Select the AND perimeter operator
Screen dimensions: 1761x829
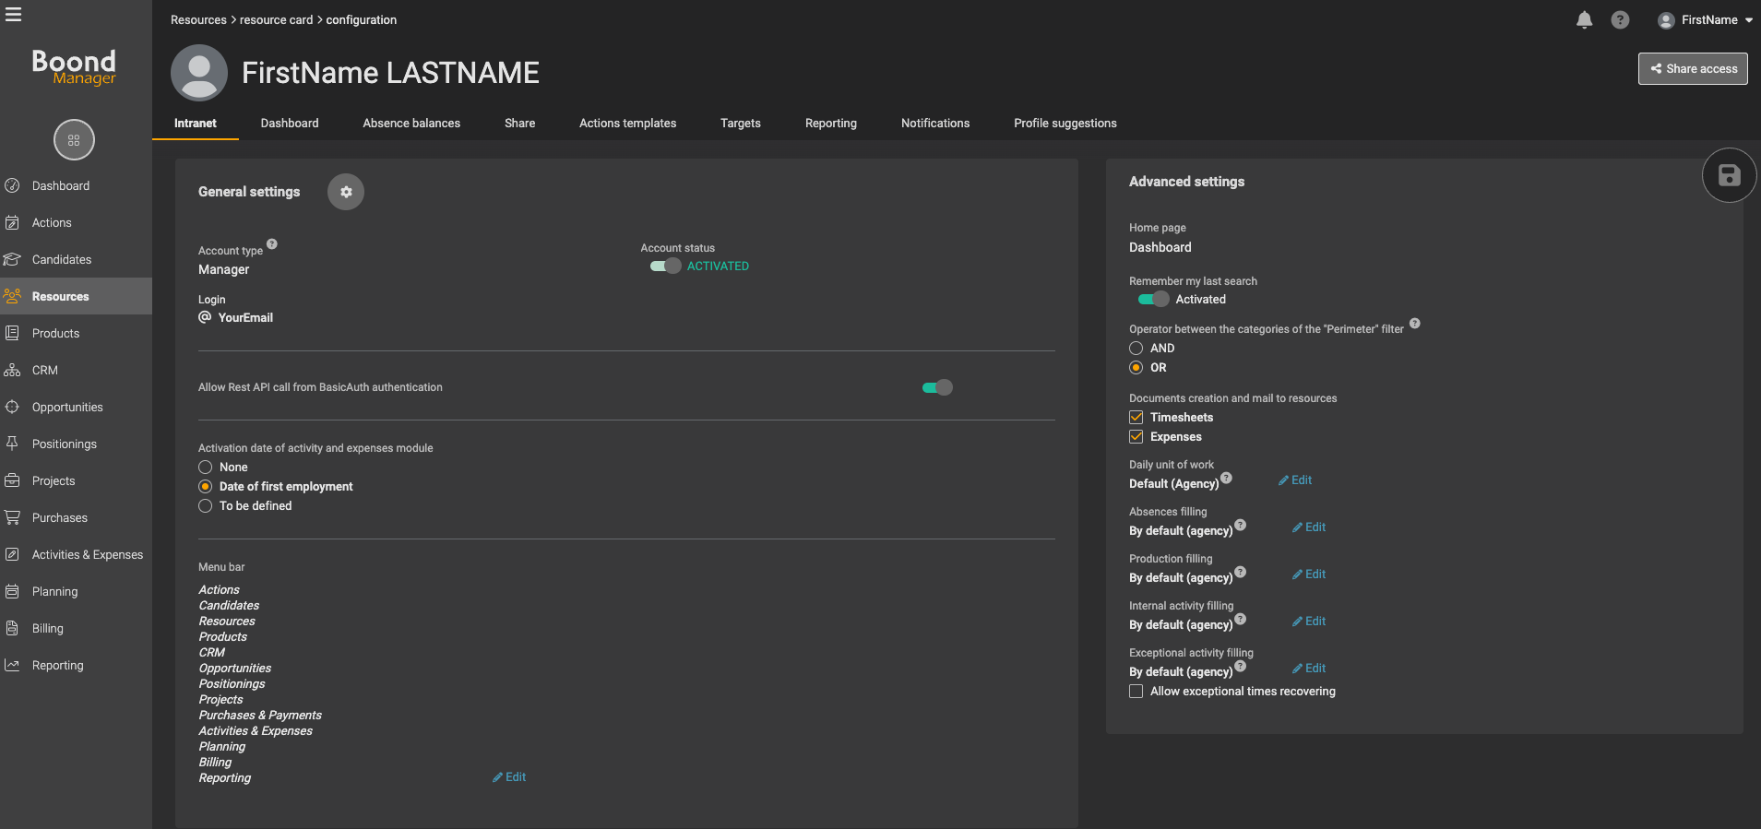click(x=1136, y=349)
